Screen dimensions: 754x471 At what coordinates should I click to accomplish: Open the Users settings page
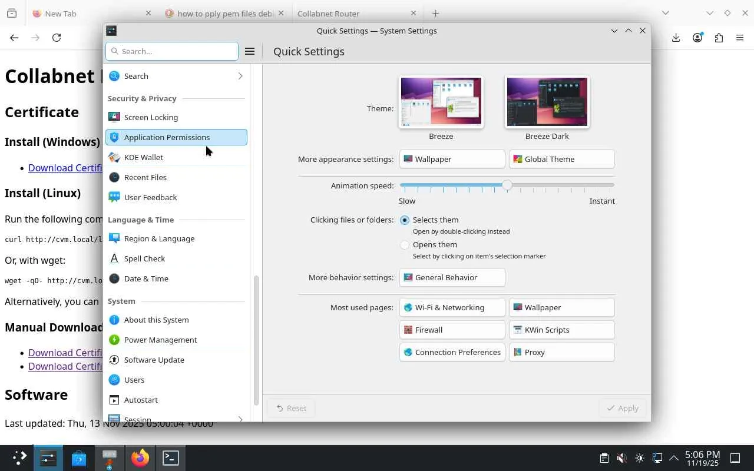click(x=176, y=380)
